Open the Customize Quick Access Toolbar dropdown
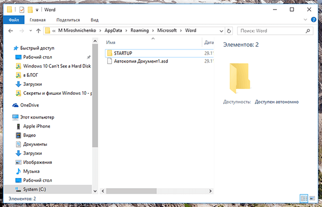This screenshot has width=322, height=207. tap(37, 10)
